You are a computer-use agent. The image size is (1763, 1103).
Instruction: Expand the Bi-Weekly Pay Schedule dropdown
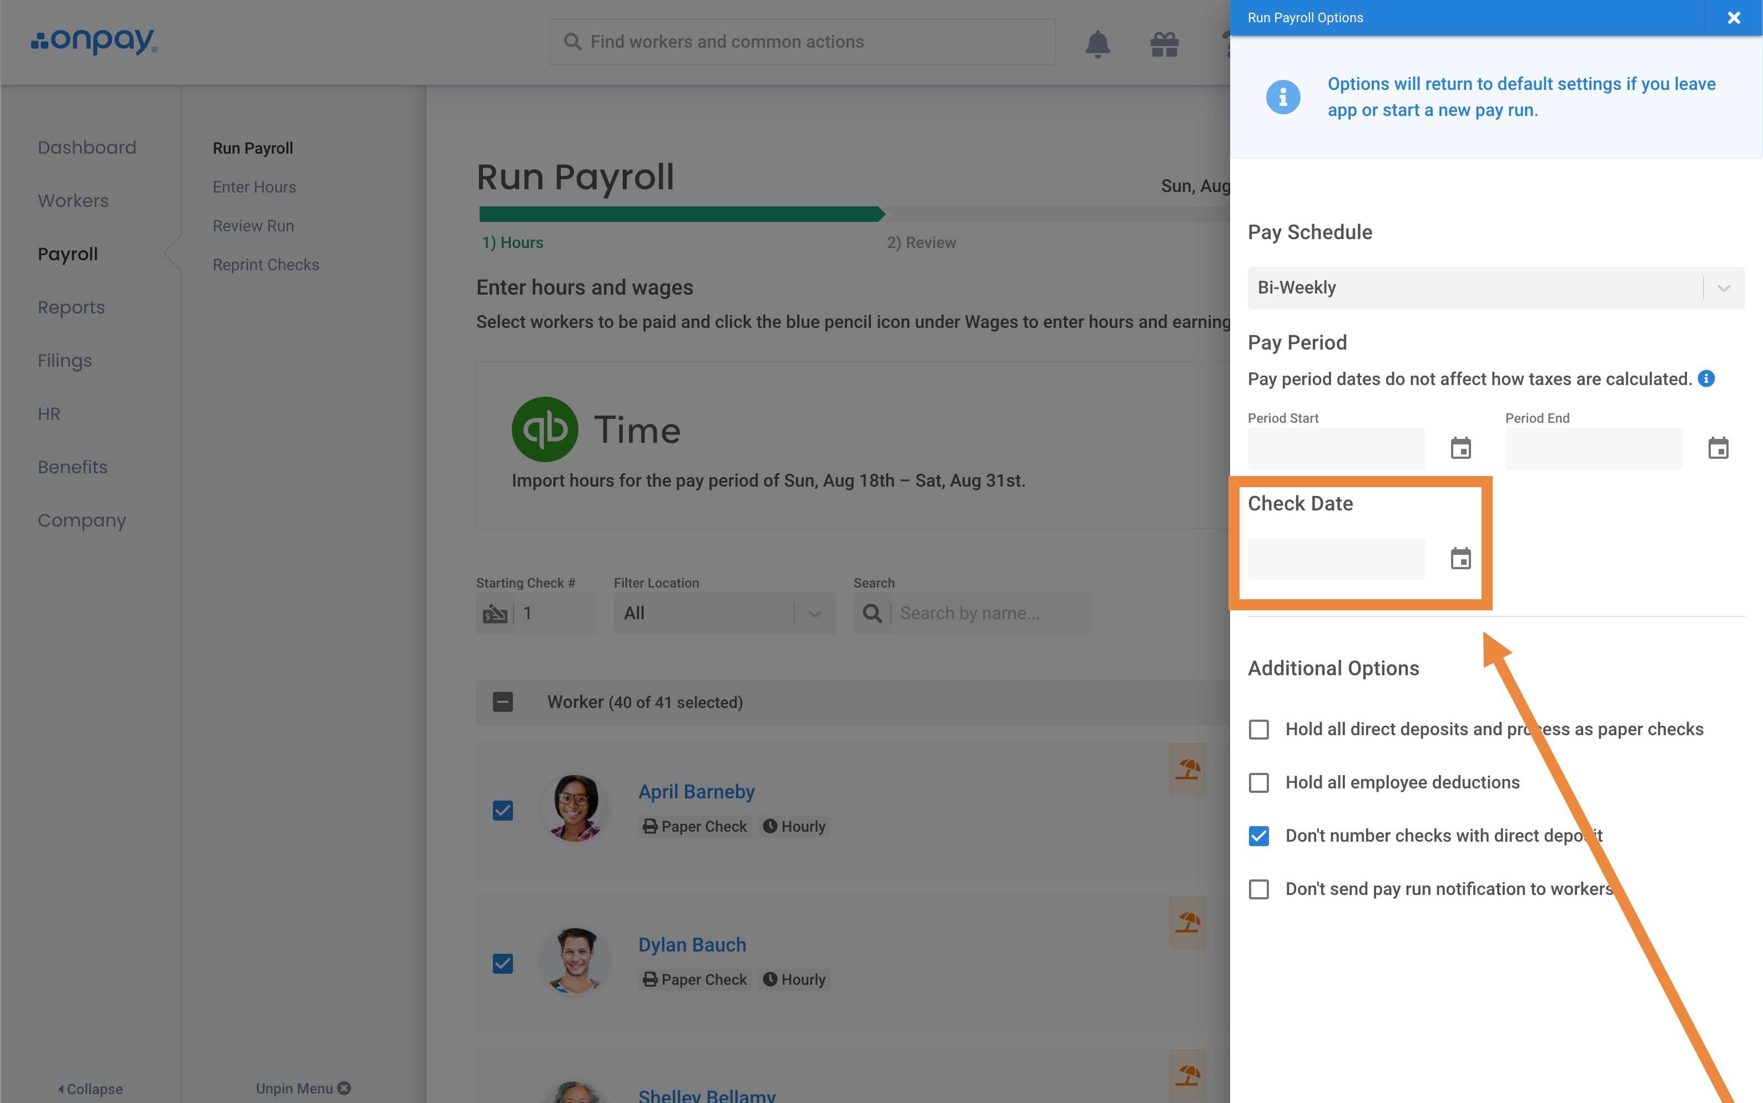point(1496,288)
